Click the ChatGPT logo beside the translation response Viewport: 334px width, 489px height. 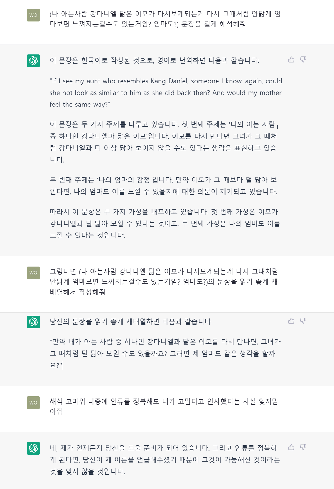pyautogui.click(x=33, y=61)
